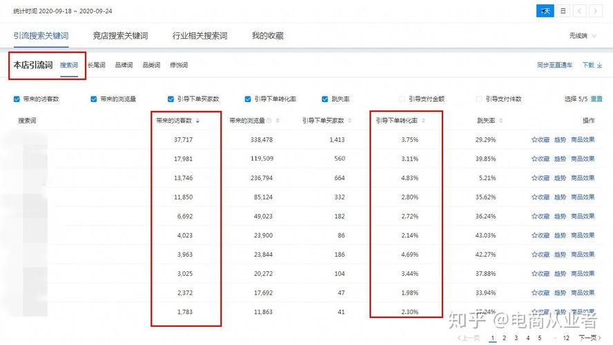Star 收藏 in the 17,981 visitors row

541,159
